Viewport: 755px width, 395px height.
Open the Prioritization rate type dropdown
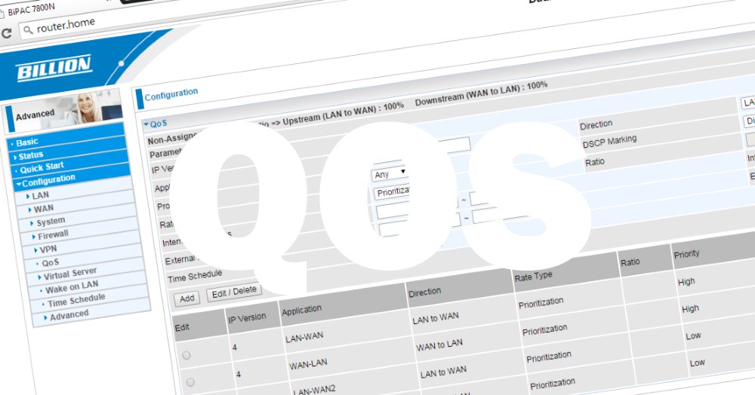(x=392, y=192)
